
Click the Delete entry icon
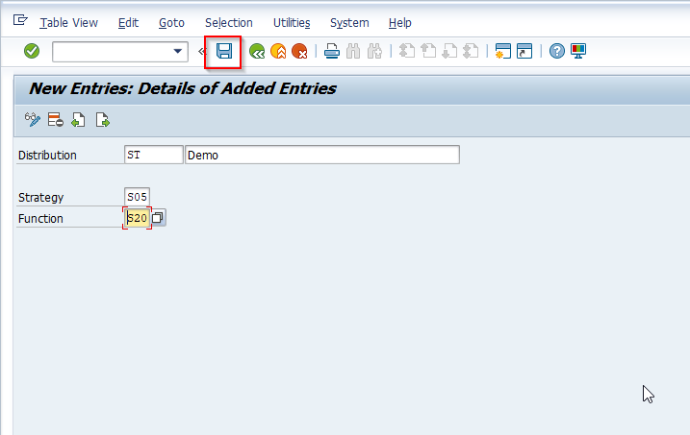pos(56,119)
